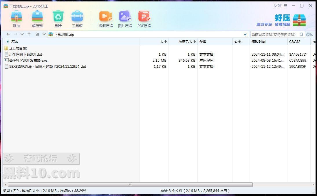Sort by 类型 column header
This screenshot has width=317, height=196.
[x=215, y=42]
